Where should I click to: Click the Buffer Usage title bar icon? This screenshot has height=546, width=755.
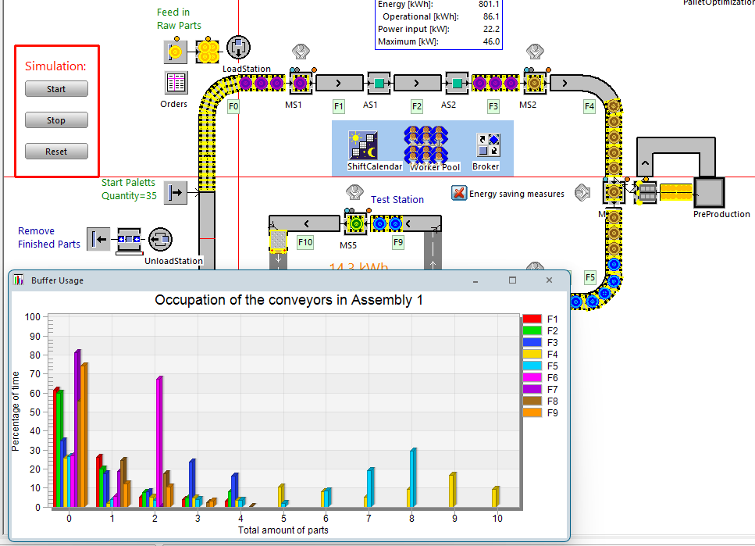tap(20, 280)
